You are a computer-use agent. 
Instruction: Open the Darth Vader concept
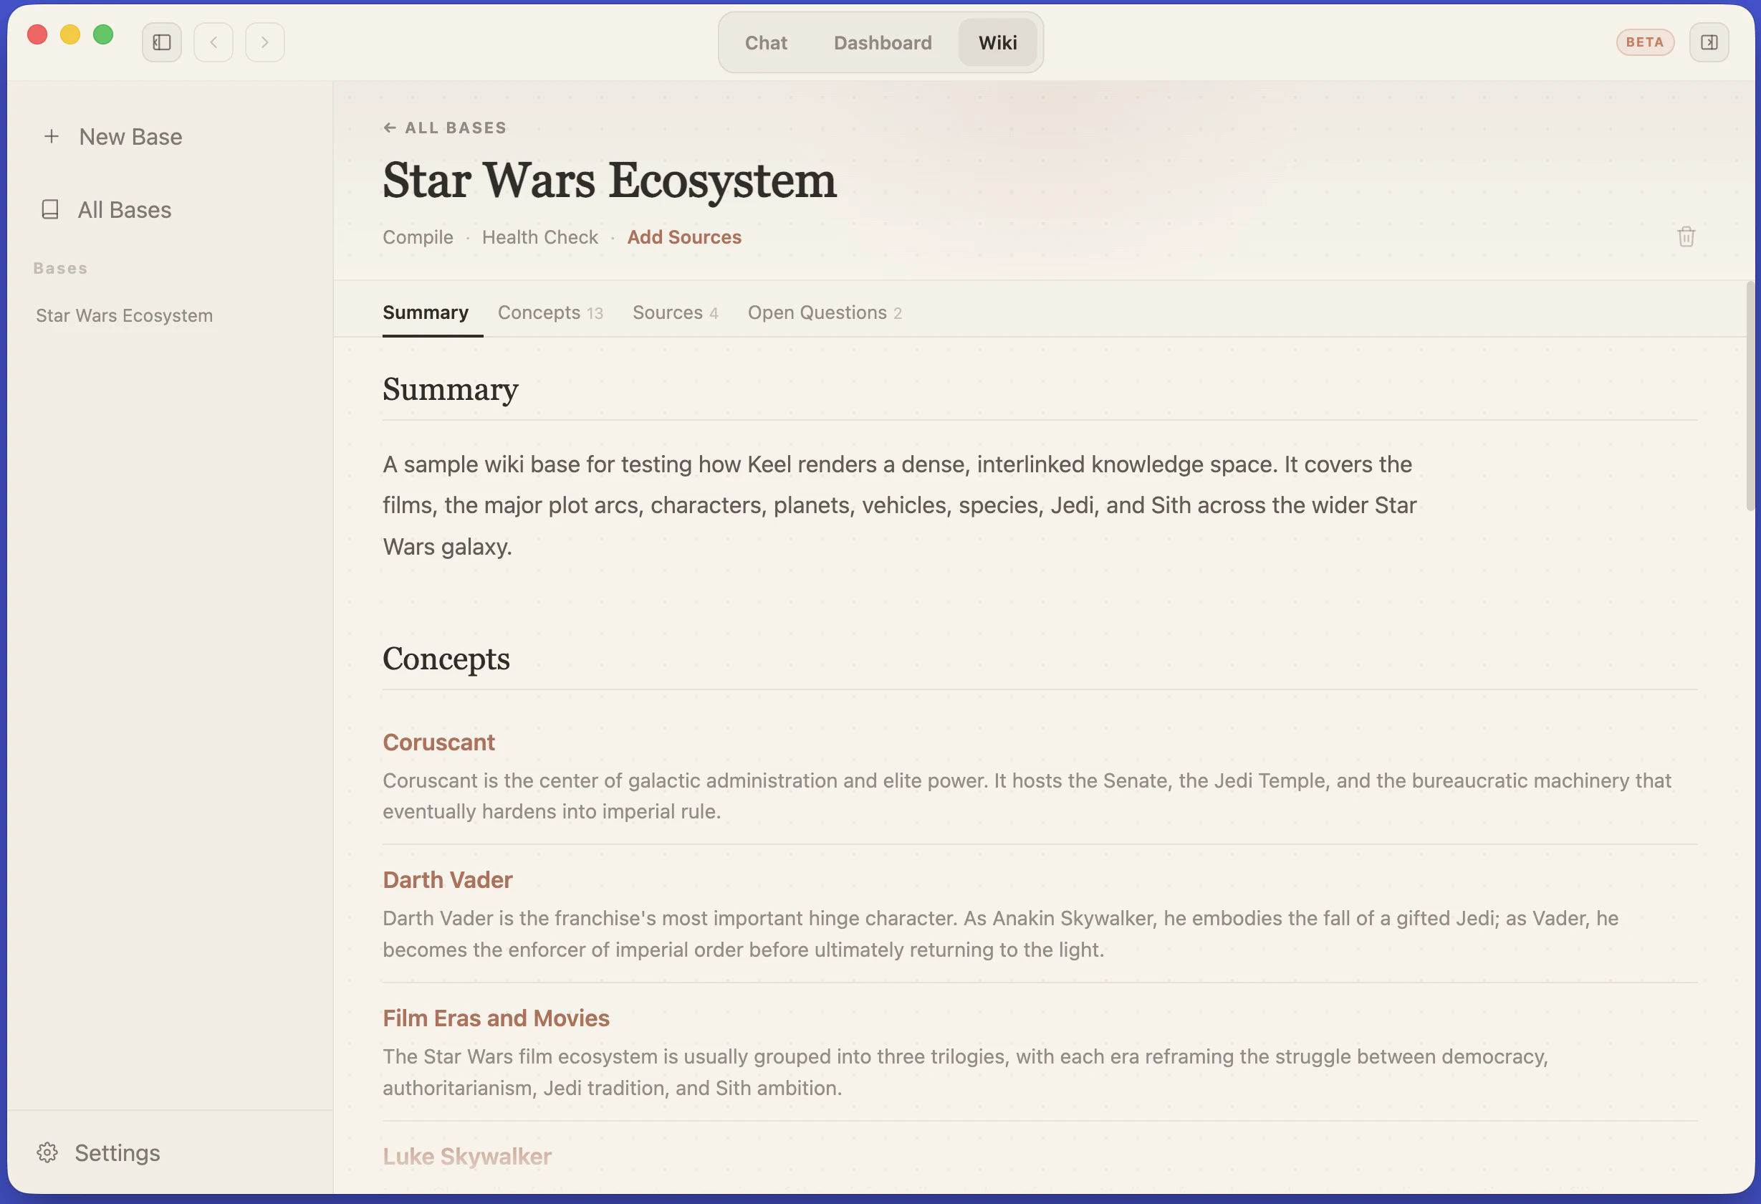click(448, 880)
